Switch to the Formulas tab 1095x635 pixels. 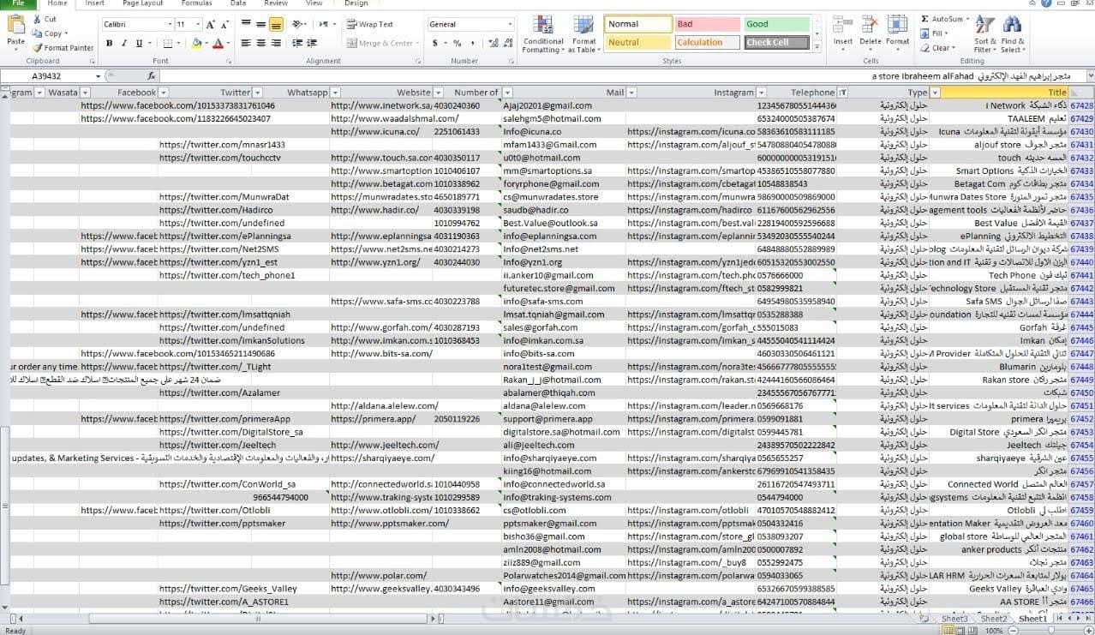(x=197, y=3)
